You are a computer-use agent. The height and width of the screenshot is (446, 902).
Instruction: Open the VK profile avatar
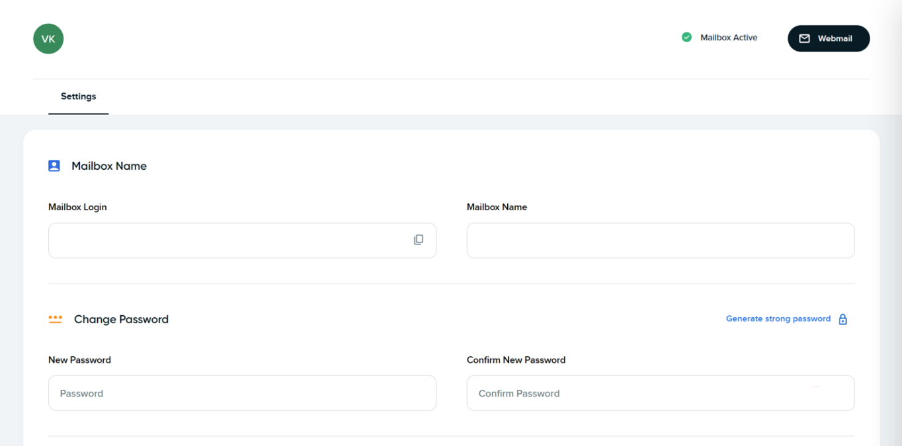point(48,38)
